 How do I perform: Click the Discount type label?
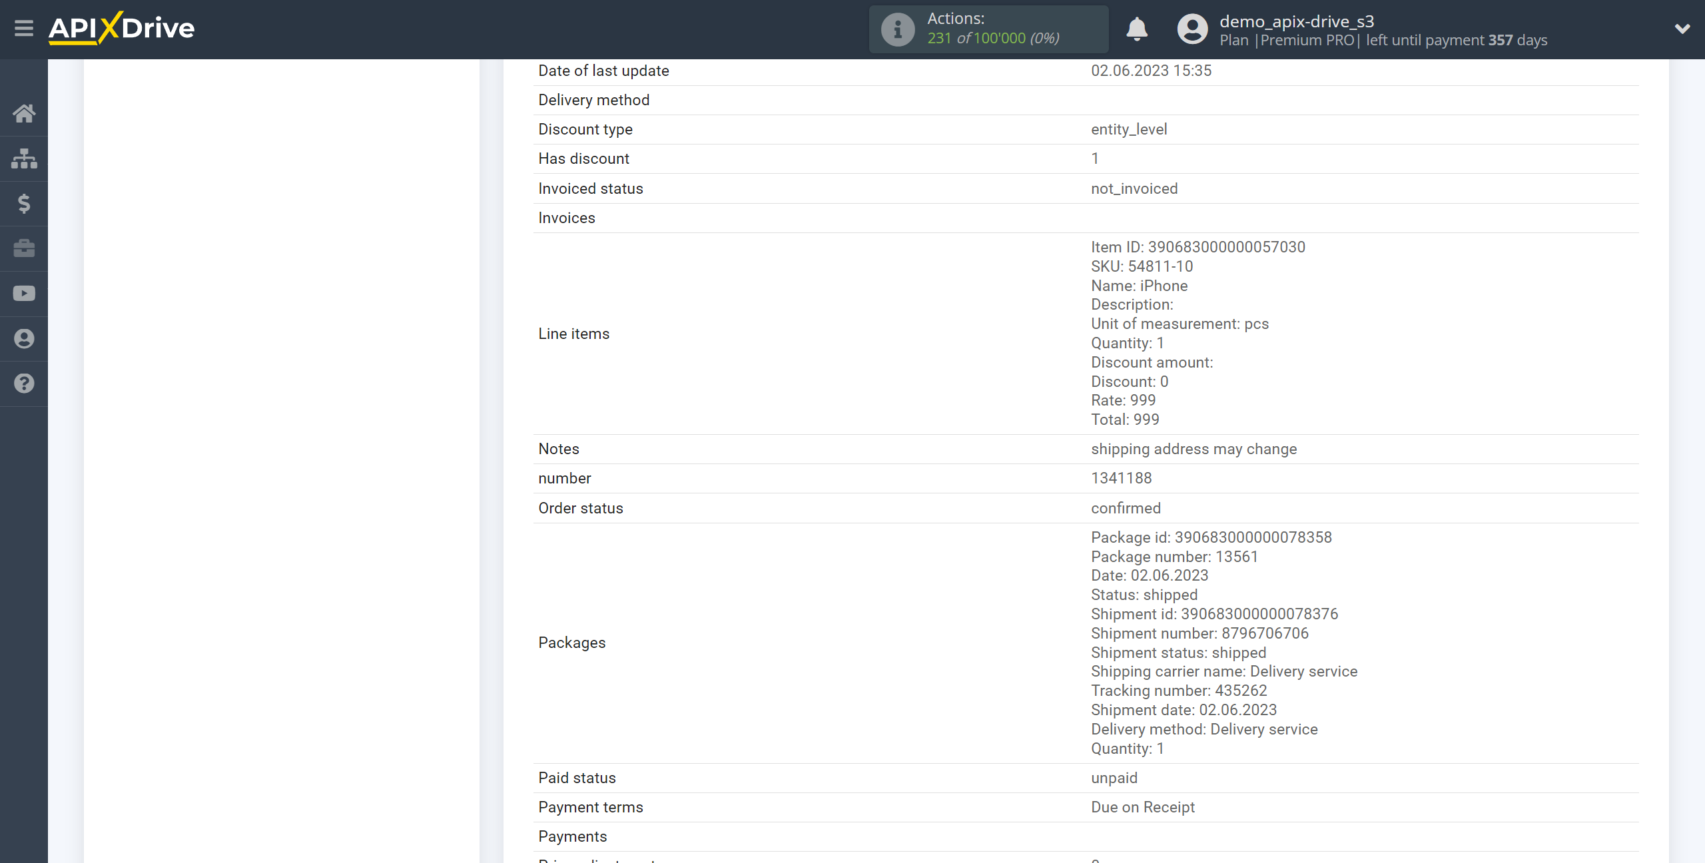585,130
